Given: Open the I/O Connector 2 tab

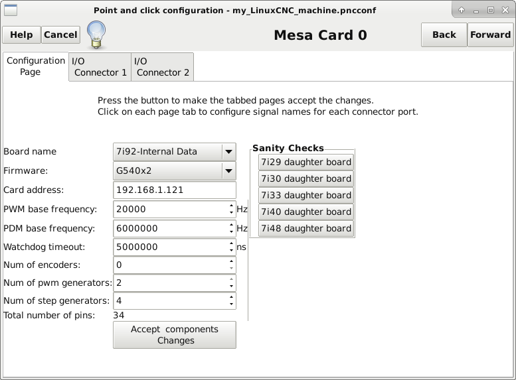Looking at the screenshot, I should pyautogui.click(x=162, y=67).
